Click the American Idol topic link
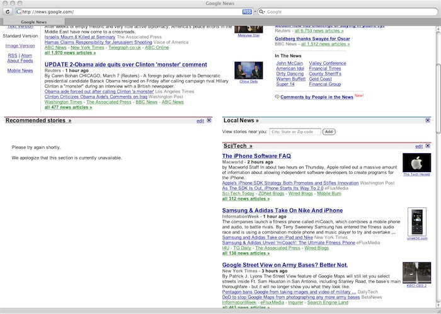The height and width of the screenshot is (314, 441). 290,68
